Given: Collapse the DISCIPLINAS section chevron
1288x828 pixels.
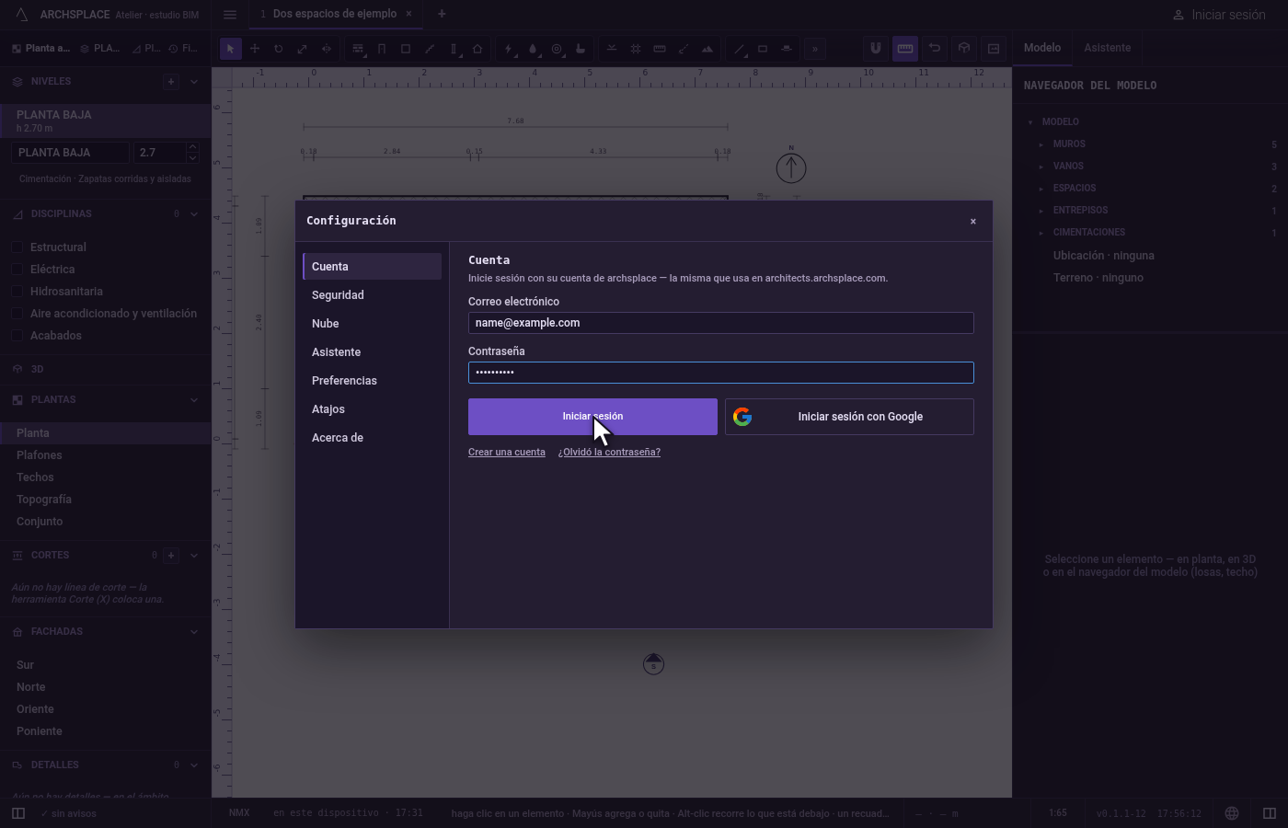Looking at the screenshot, I should point(194,214).
